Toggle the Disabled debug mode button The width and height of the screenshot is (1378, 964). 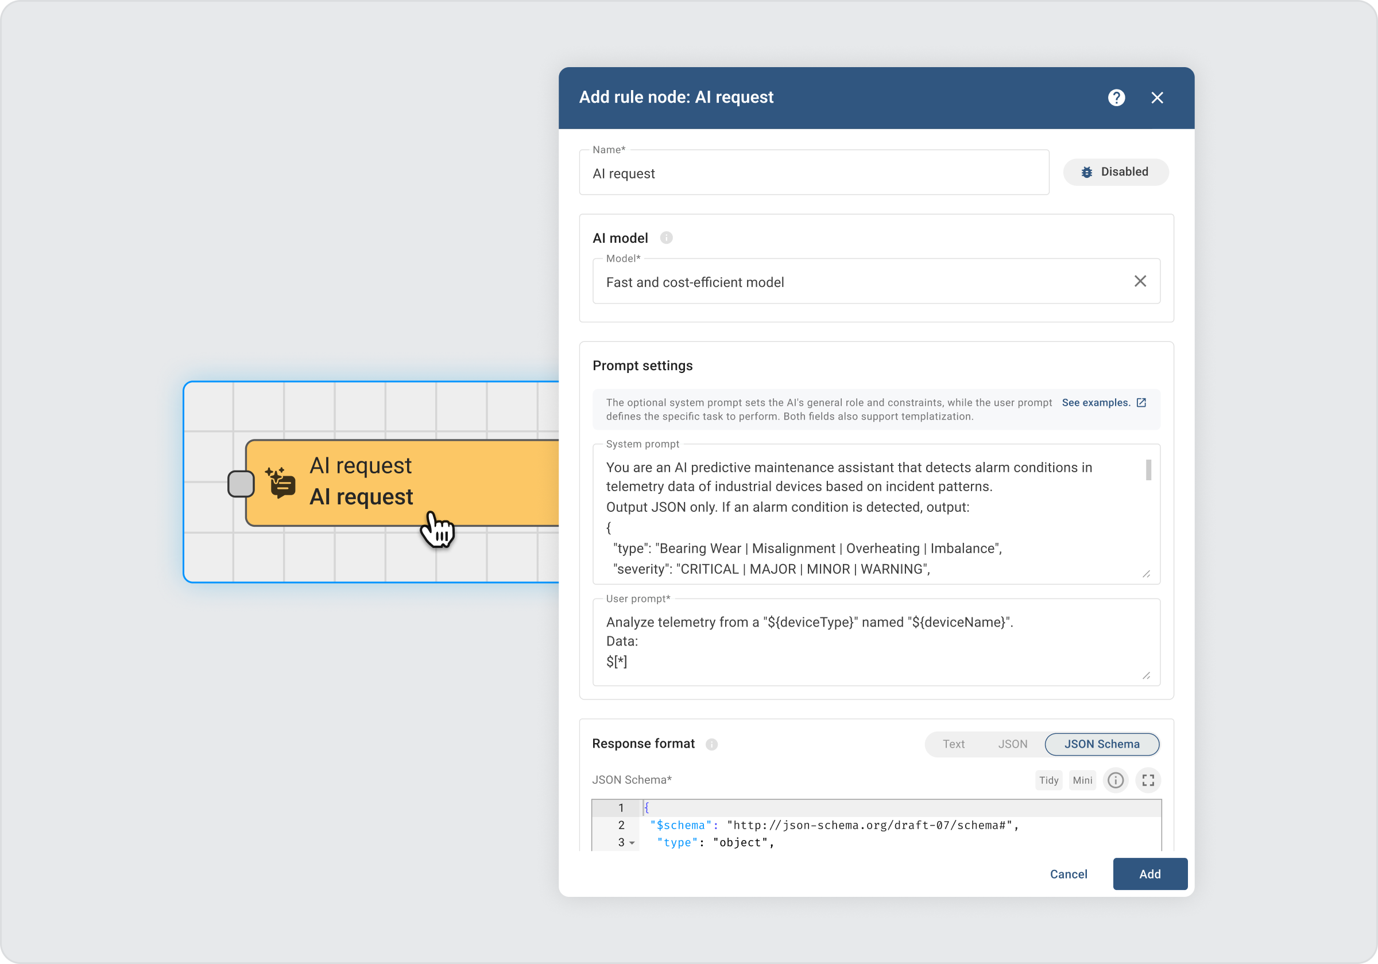1115,172
